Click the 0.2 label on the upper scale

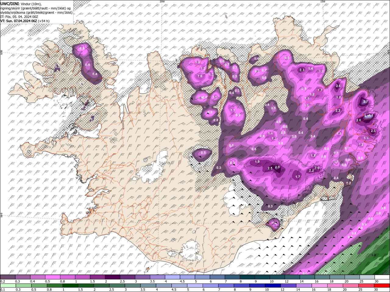click(x=3, y=281)
